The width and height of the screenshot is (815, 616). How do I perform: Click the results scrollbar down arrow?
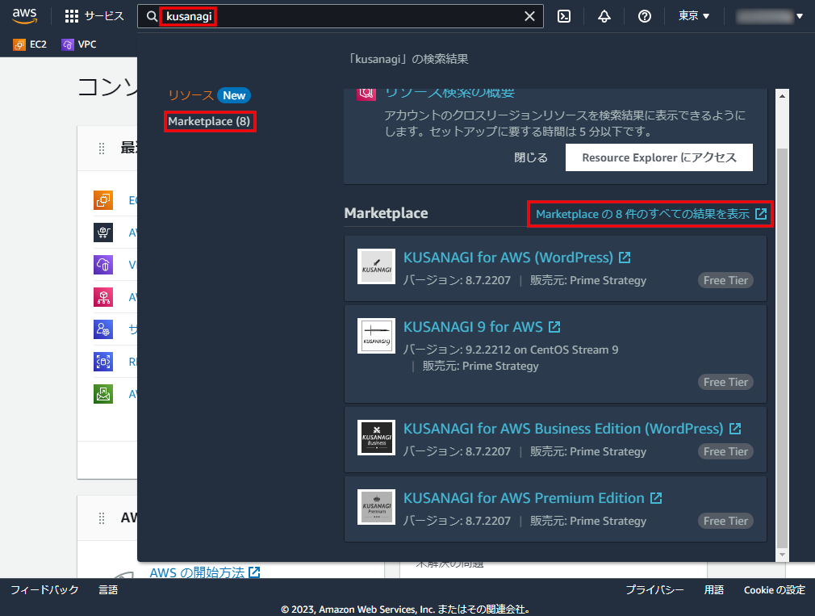(782, 555)
